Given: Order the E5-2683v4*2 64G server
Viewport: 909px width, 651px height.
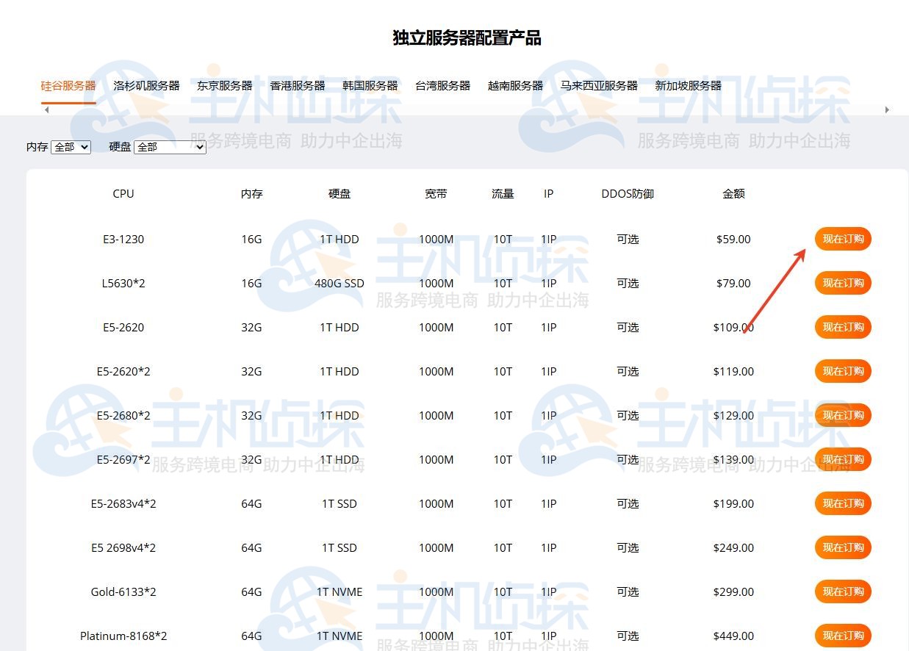Looking at the screenshot, I should click(843, 503).
